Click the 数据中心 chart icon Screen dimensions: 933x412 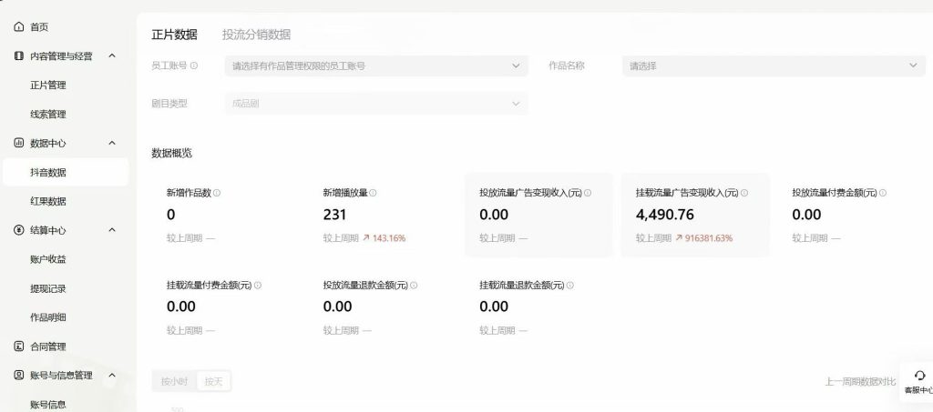click(19, 143)
